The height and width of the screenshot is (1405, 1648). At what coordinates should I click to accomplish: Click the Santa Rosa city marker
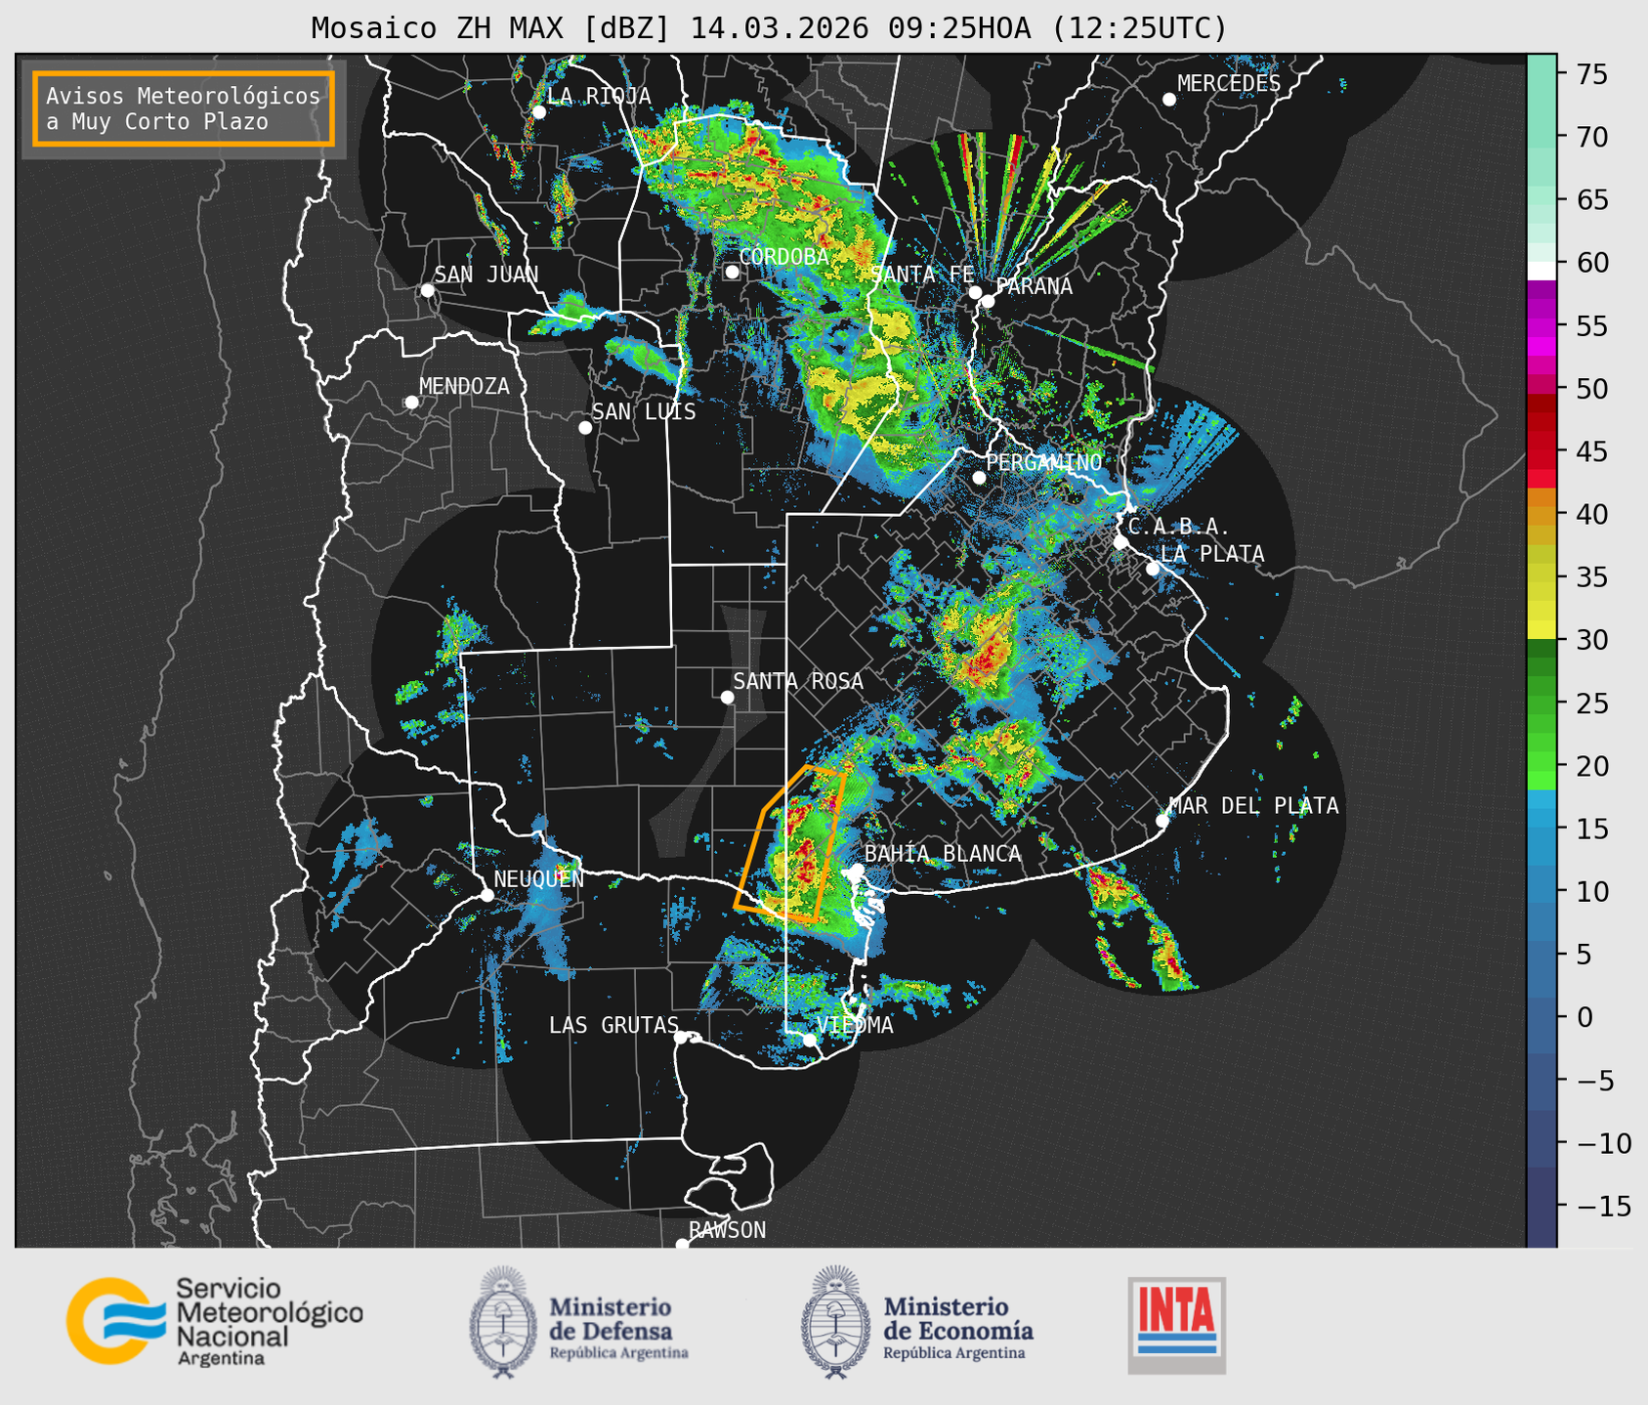coord(727,697)
